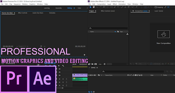175x93 pixels.
Task: Click the After Effects timeline search field
Action: pyautogui.click(x=133, y=71)
